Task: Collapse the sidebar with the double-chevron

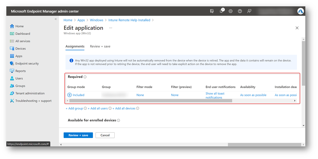Action: click(x=56, y=19)
